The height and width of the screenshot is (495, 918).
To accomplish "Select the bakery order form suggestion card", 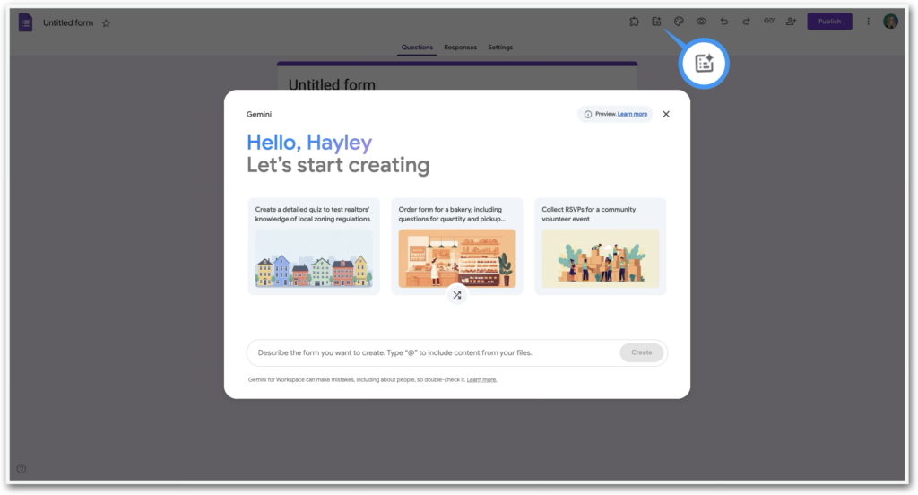I will coord(457,246).
